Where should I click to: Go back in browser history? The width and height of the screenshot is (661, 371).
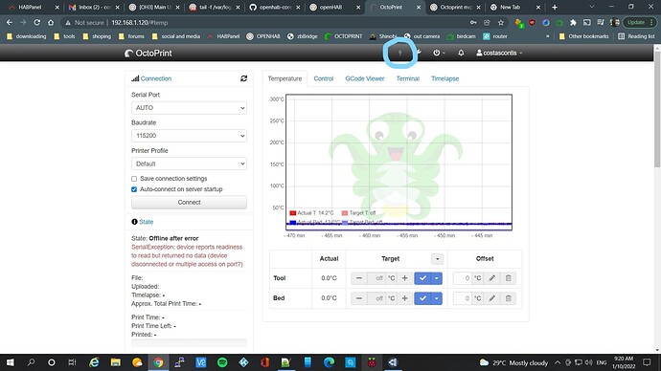10,23
